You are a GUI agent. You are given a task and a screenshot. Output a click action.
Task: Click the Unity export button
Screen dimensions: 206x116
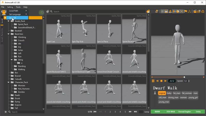(198, 112)
